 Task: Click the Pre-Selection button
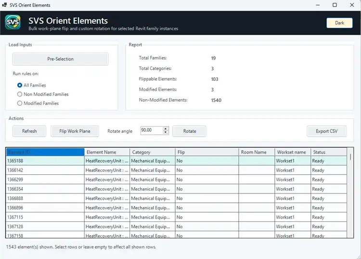[x=60, y=59]
